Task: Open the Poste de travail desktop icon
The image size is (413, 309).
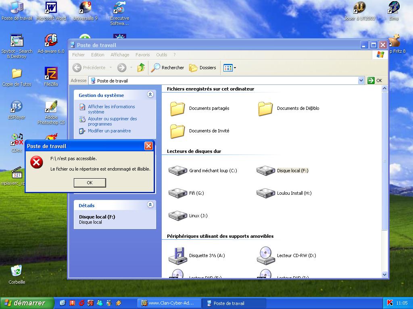Action: pos(17,11)
